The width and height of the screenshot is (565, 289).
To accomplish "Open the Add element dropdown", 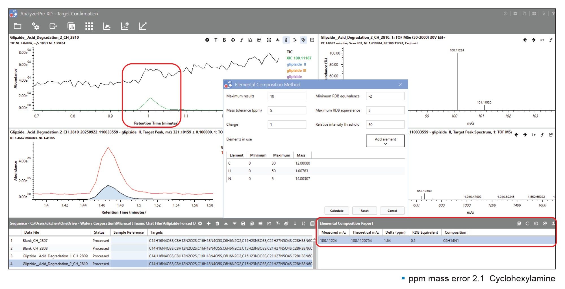I will coord(385,140).
